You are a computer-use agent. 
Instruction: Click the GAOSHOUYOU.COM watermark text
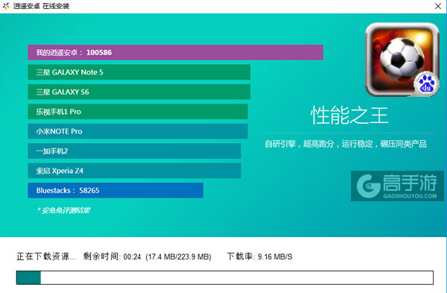(410, 196)
